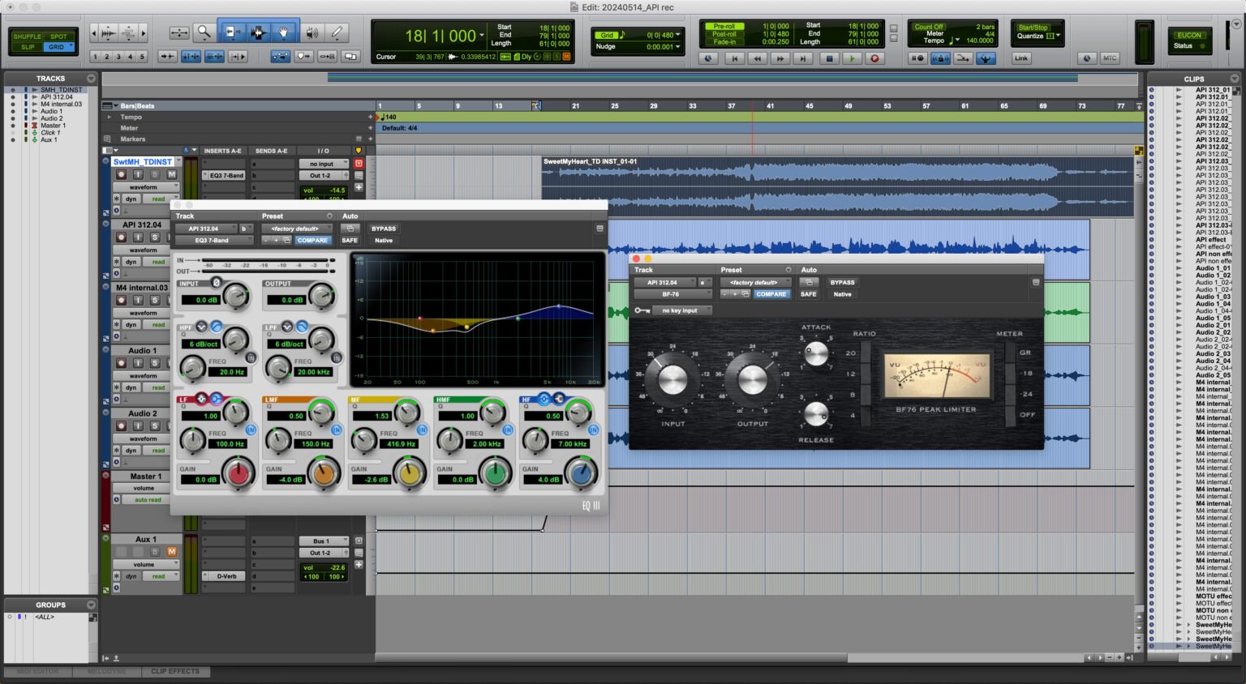Switch to the CLIP EFFECTS tab

click(175, 671)
